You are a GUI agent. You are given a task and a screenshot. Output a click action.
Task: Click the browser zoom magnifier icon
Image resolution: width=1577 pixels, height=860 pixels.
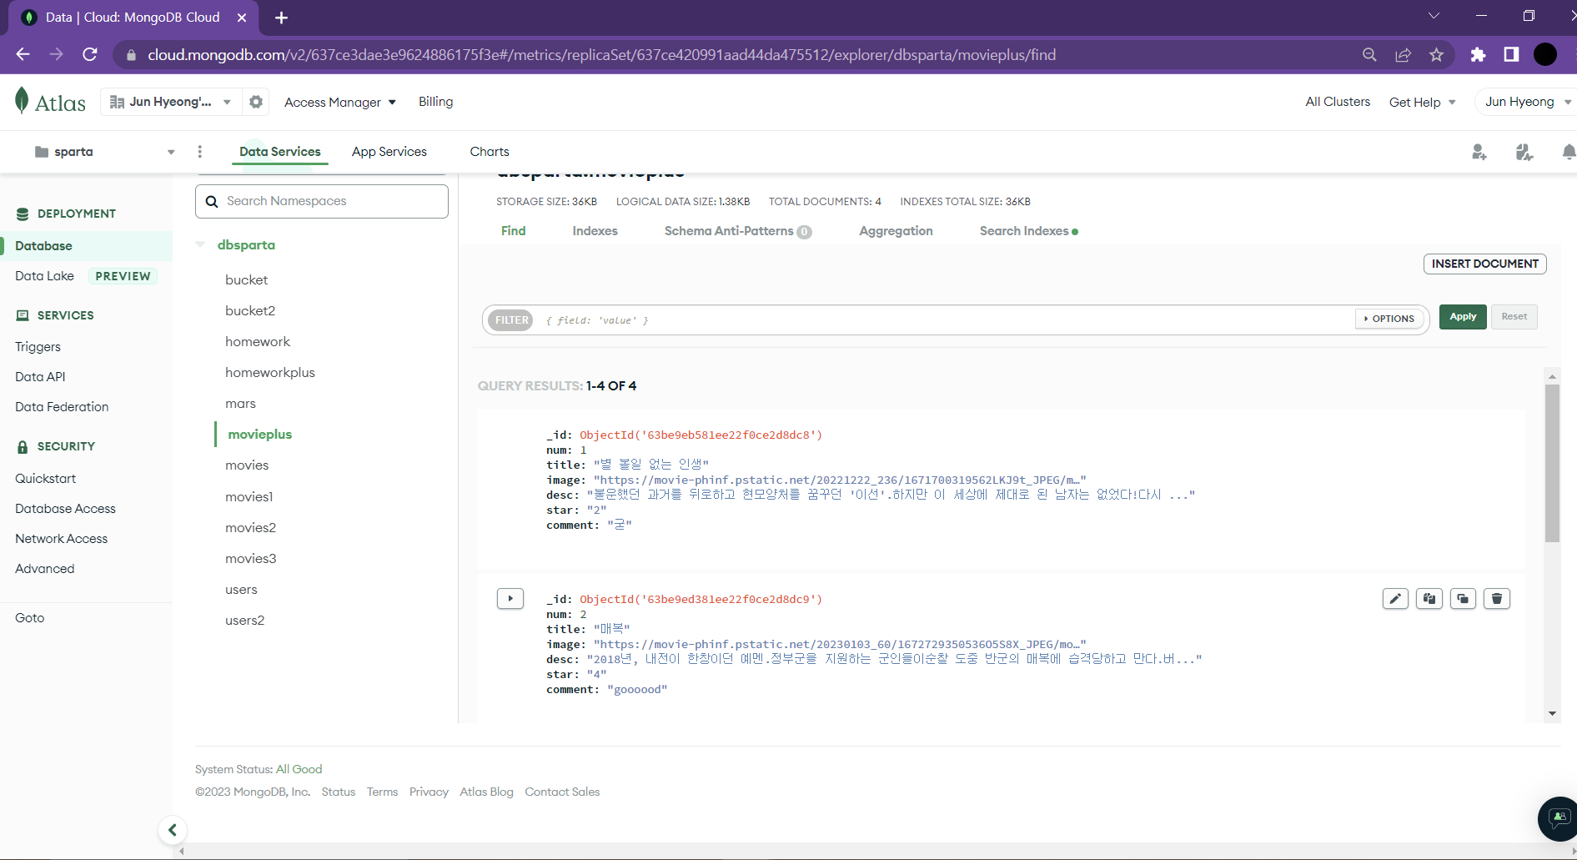point(1369,55)
